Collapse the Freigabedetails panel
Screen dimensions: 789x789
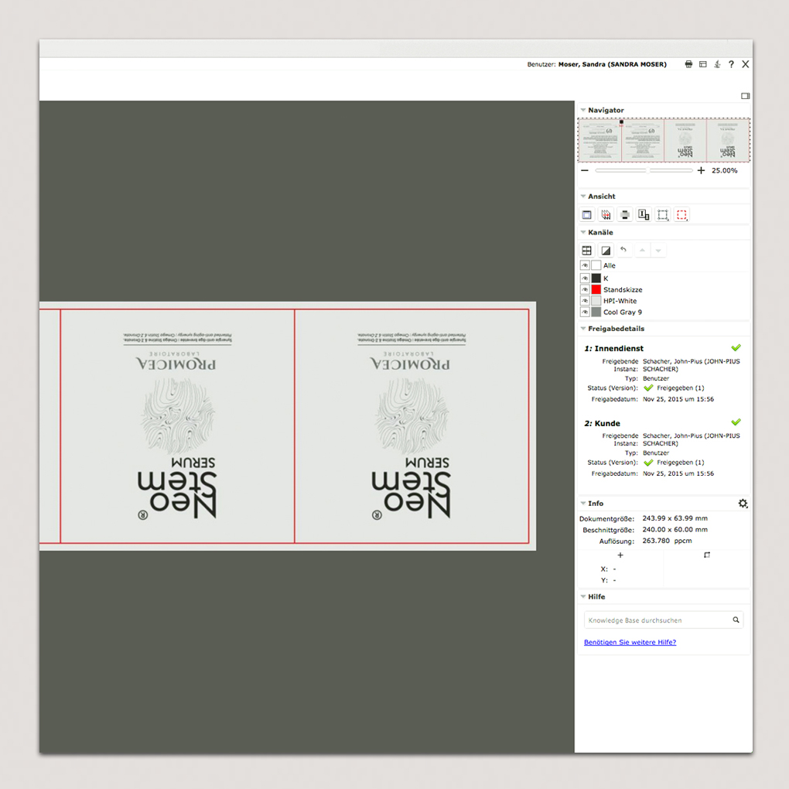pos(583,329)
